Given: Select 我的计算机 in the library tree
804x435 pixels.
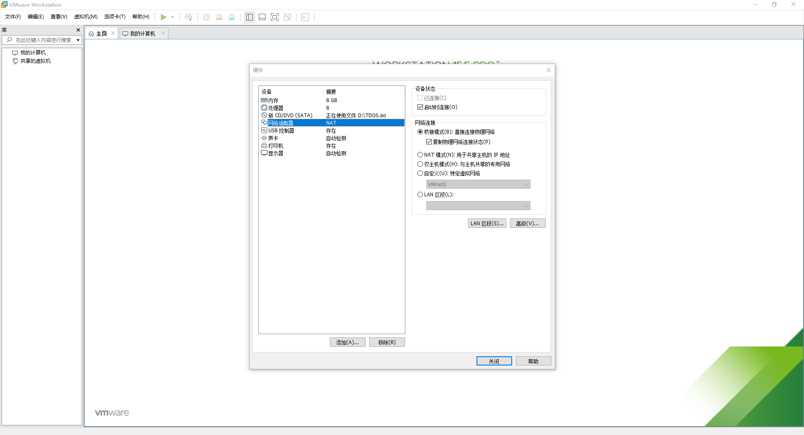Looking at the screenshot, I should click(33, 53).
